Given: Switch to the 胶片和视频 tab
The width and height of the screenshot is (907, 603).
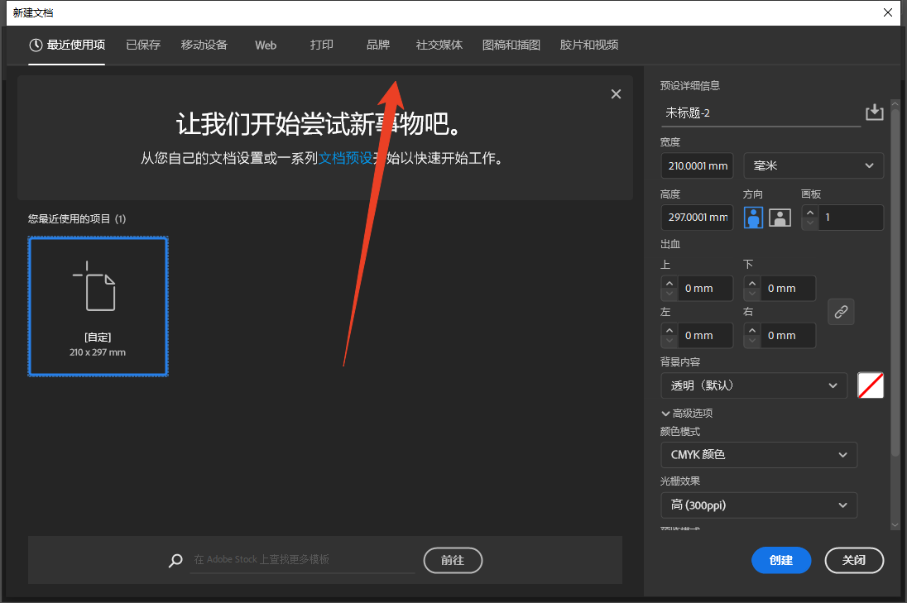Looking at the screenshot, I should pyautogui.click(x=588, y=45).
